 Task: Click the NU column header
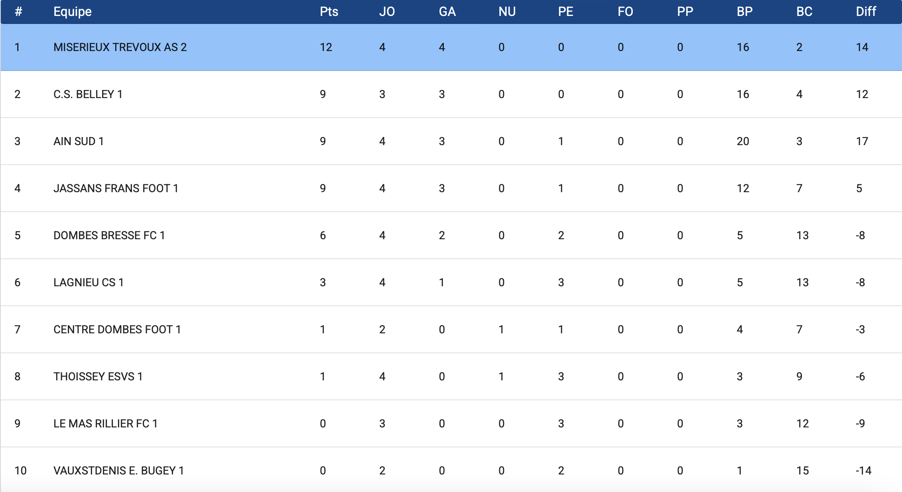pyautogui.click(x=506, y=12)
